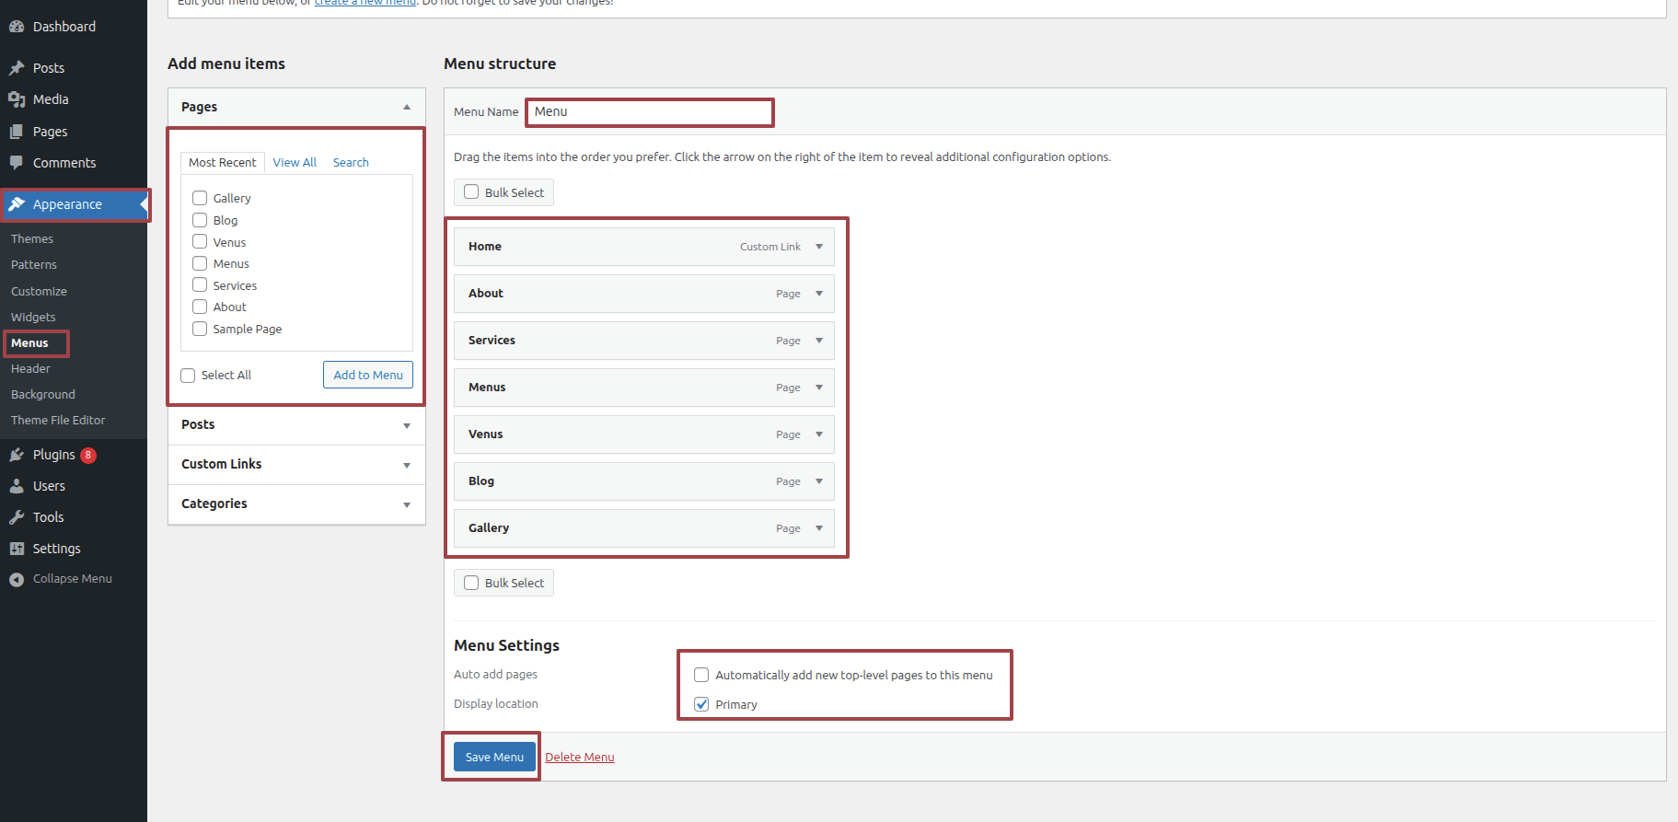
Task: Click the Posts pushpin icon
Action: (17, 68)
